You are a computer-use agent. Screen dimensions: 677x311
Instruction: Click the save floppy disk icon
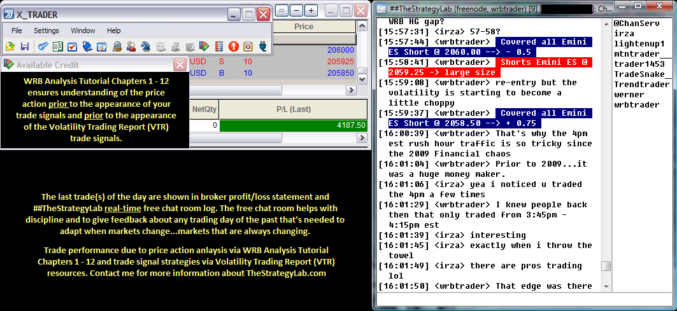pos(25,46)
